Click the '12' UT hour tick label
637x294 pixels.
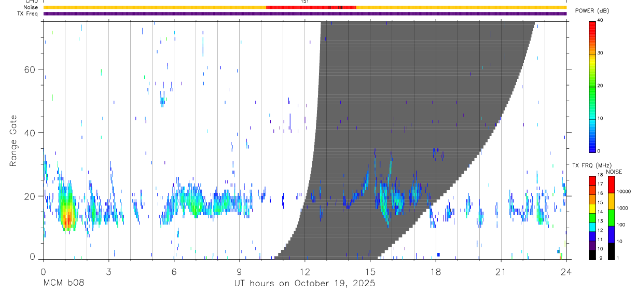304,271
